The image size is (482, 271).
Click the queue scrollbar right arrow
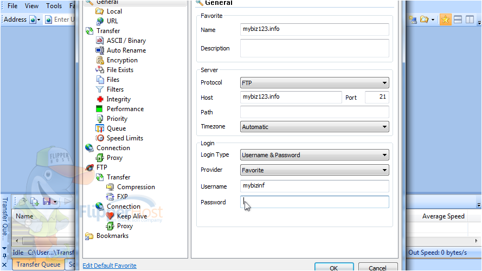click(x=476, y=241)
